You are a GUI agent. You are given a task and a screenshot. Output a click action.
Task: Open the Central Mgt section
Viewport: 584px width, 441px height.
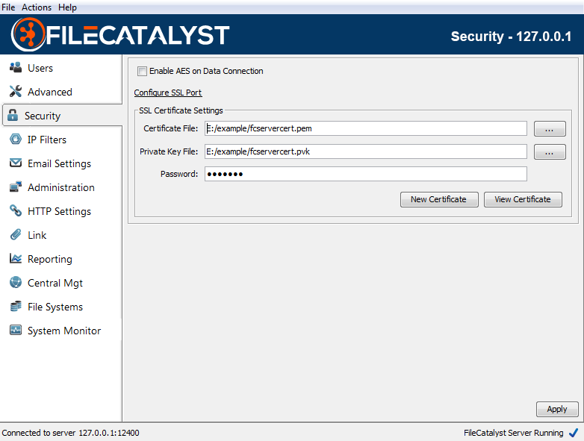point(55,283)
